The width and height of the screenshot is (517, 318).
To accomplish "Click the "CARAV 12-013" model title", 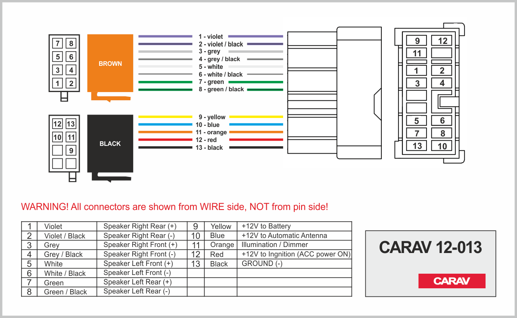I will click(430, 247).
